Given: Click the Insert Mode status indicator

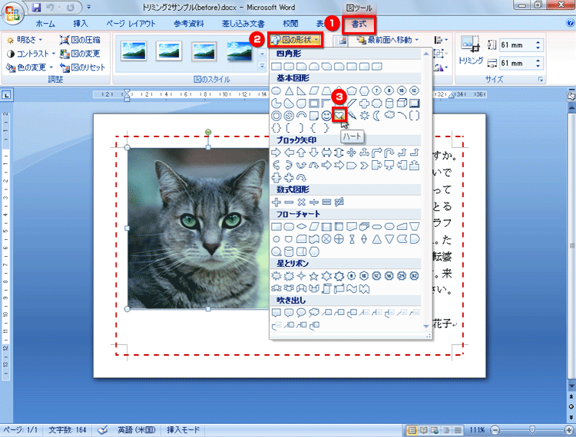Looking at the screenshot, I should [x=184, y=429].
